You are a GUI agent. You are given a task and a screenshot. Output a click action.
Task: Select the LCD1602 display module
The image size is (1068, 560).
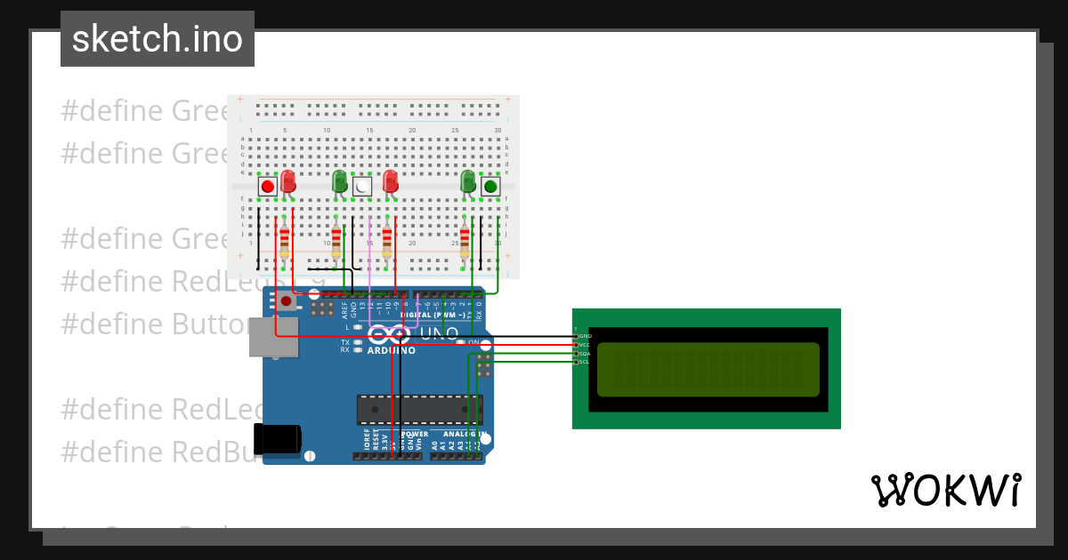click(x=706, y=368)
